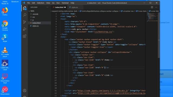173x97 pixels.
Task: Click the title text 'code guru navbar'
Action: (x=80, y=29)
